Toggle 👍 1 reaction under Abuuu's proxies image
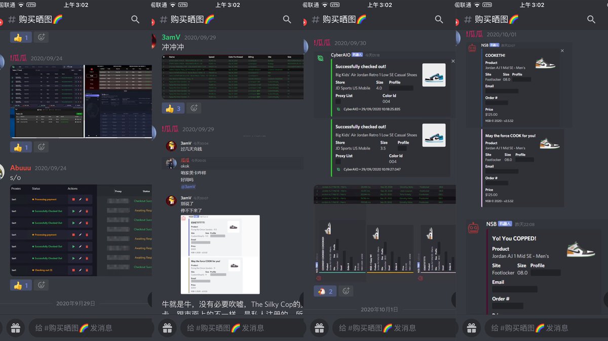 pyautogui.click(x=21, y=285)
